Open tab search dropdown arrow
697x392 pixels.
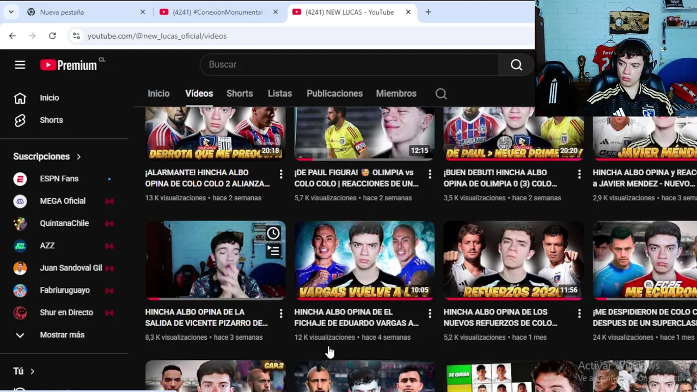pyautogui.click(x=11, y=12)
